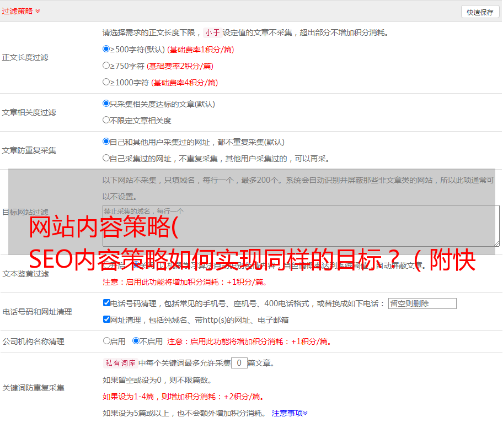The height and width of the screenshot is (423, 503).
Task: Select 不限定文章相关度 option
Action: point(106,120)
